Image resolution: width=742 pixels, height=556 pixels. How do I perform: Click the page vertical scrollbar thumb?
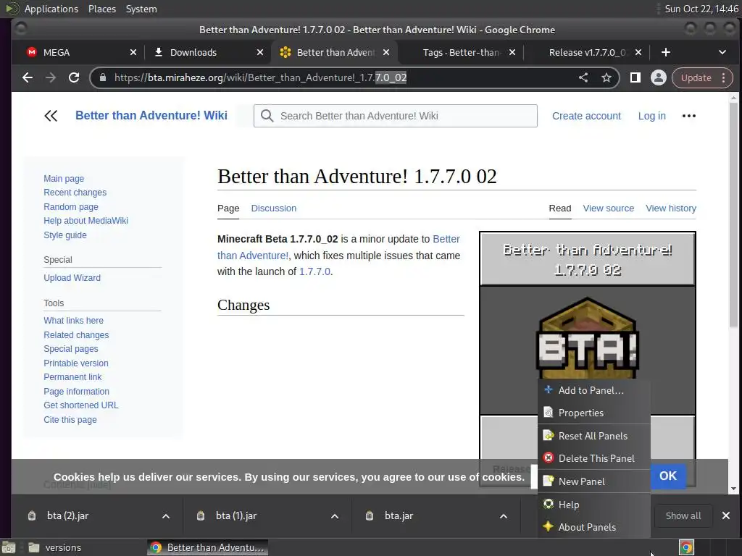point(733,215)
